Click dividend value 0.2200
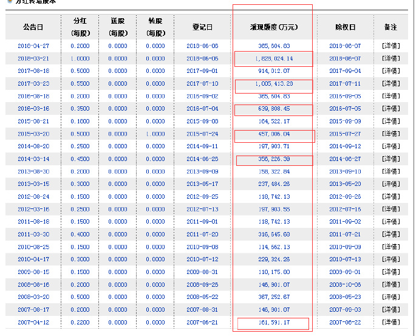419x336 pixels. [80, 322]
